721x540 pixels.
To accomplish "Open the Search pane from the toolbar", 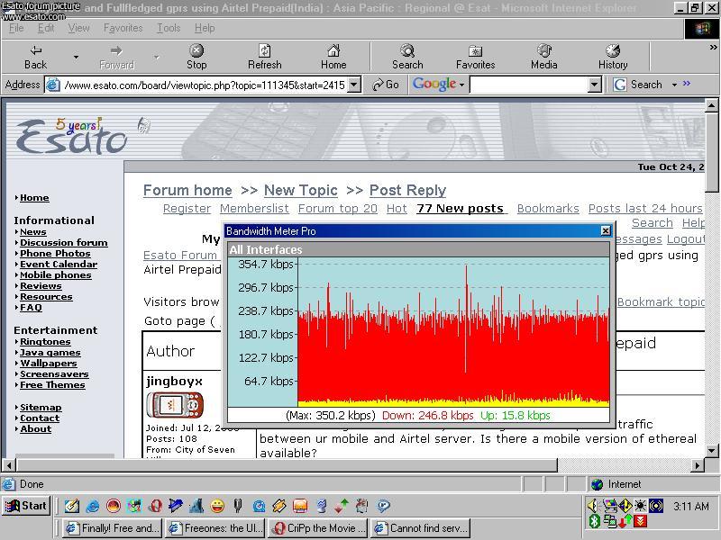I will tap(407, 57).
